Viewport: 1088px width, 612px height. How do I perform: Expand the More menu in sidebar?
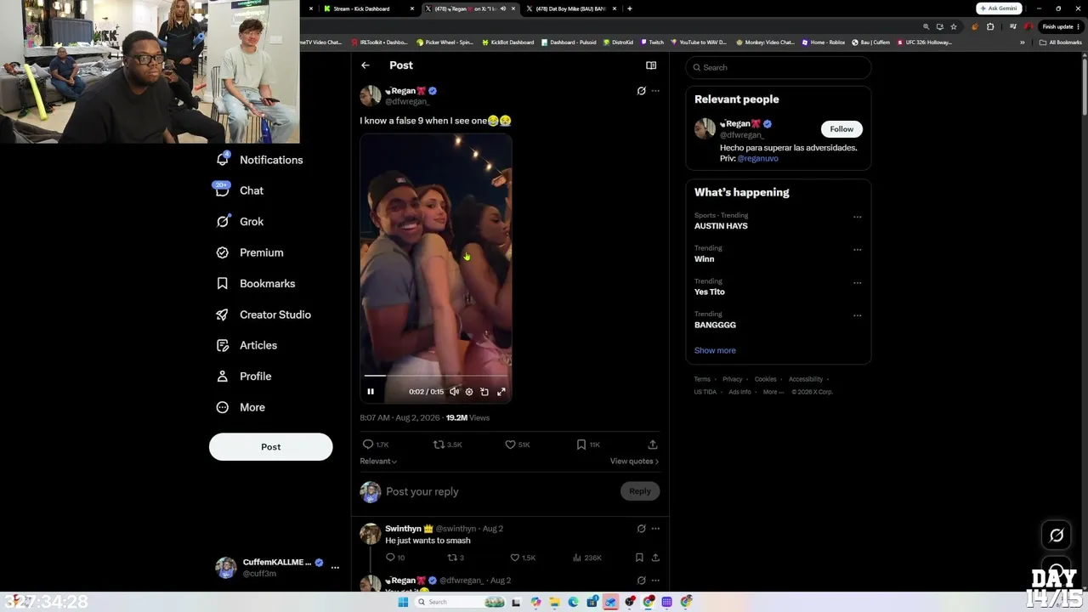pos(241,407)
